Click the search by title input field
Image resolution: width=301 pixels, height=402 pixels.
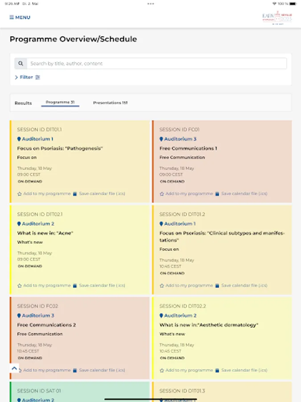click(x=134, y=63)
